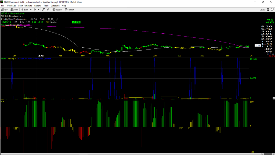275x155 pixels.
Task: Click the 1.22 current price marker
Action: [x=258, y=45]
